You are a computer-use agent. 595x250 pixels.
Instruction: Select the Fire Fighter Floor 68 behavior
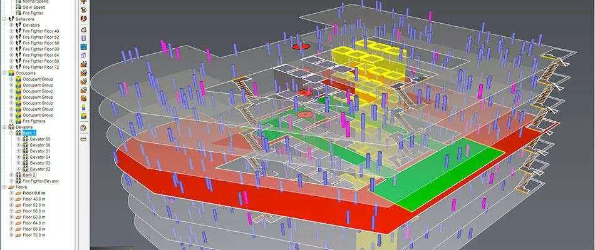[x=41, y=61]
